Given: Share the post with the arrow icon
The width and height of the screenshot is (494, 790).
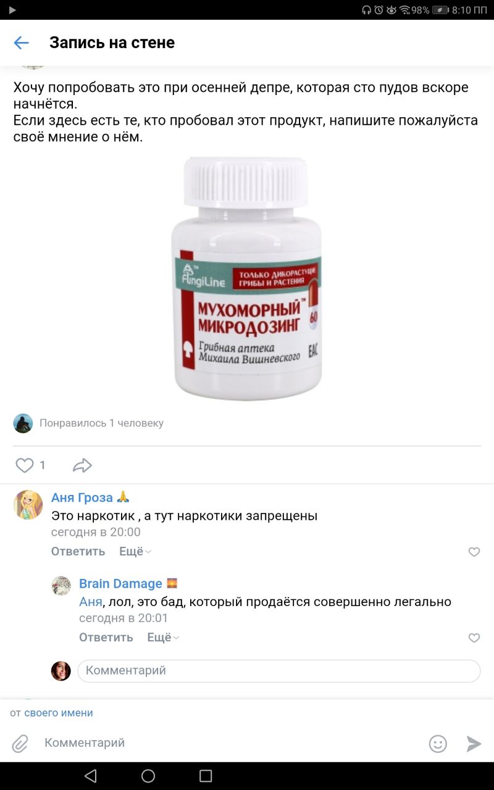Looking at the screenshot, I should tap(82, 465).
